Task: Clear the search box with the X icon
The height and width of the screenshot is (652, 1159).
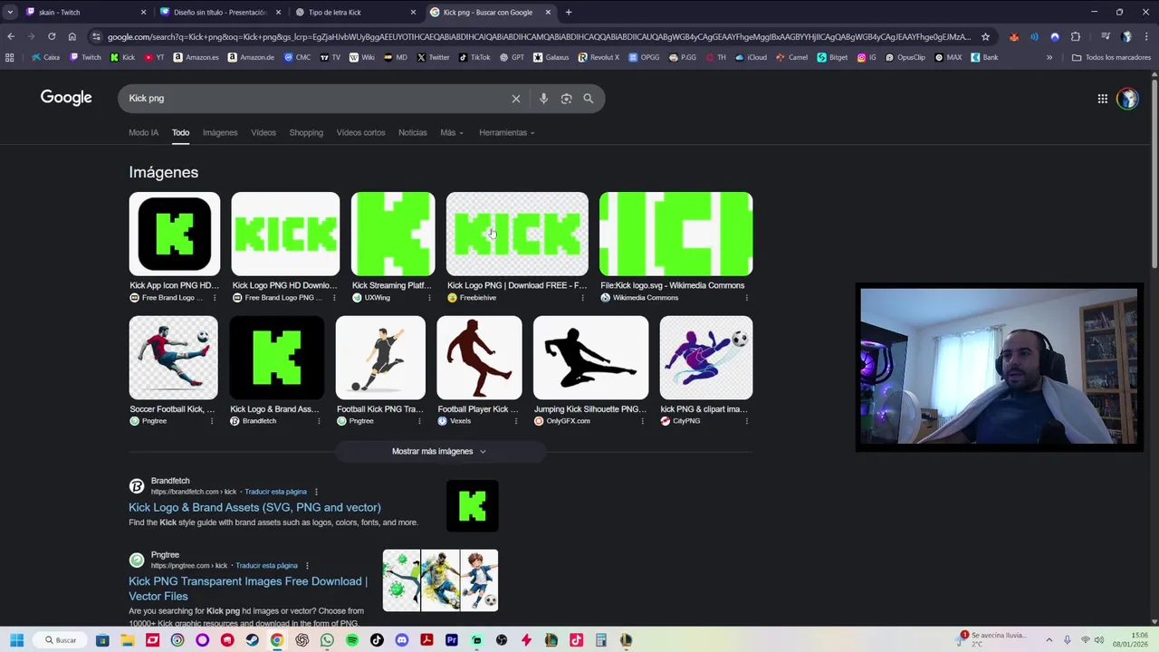Action: (516, 99)
